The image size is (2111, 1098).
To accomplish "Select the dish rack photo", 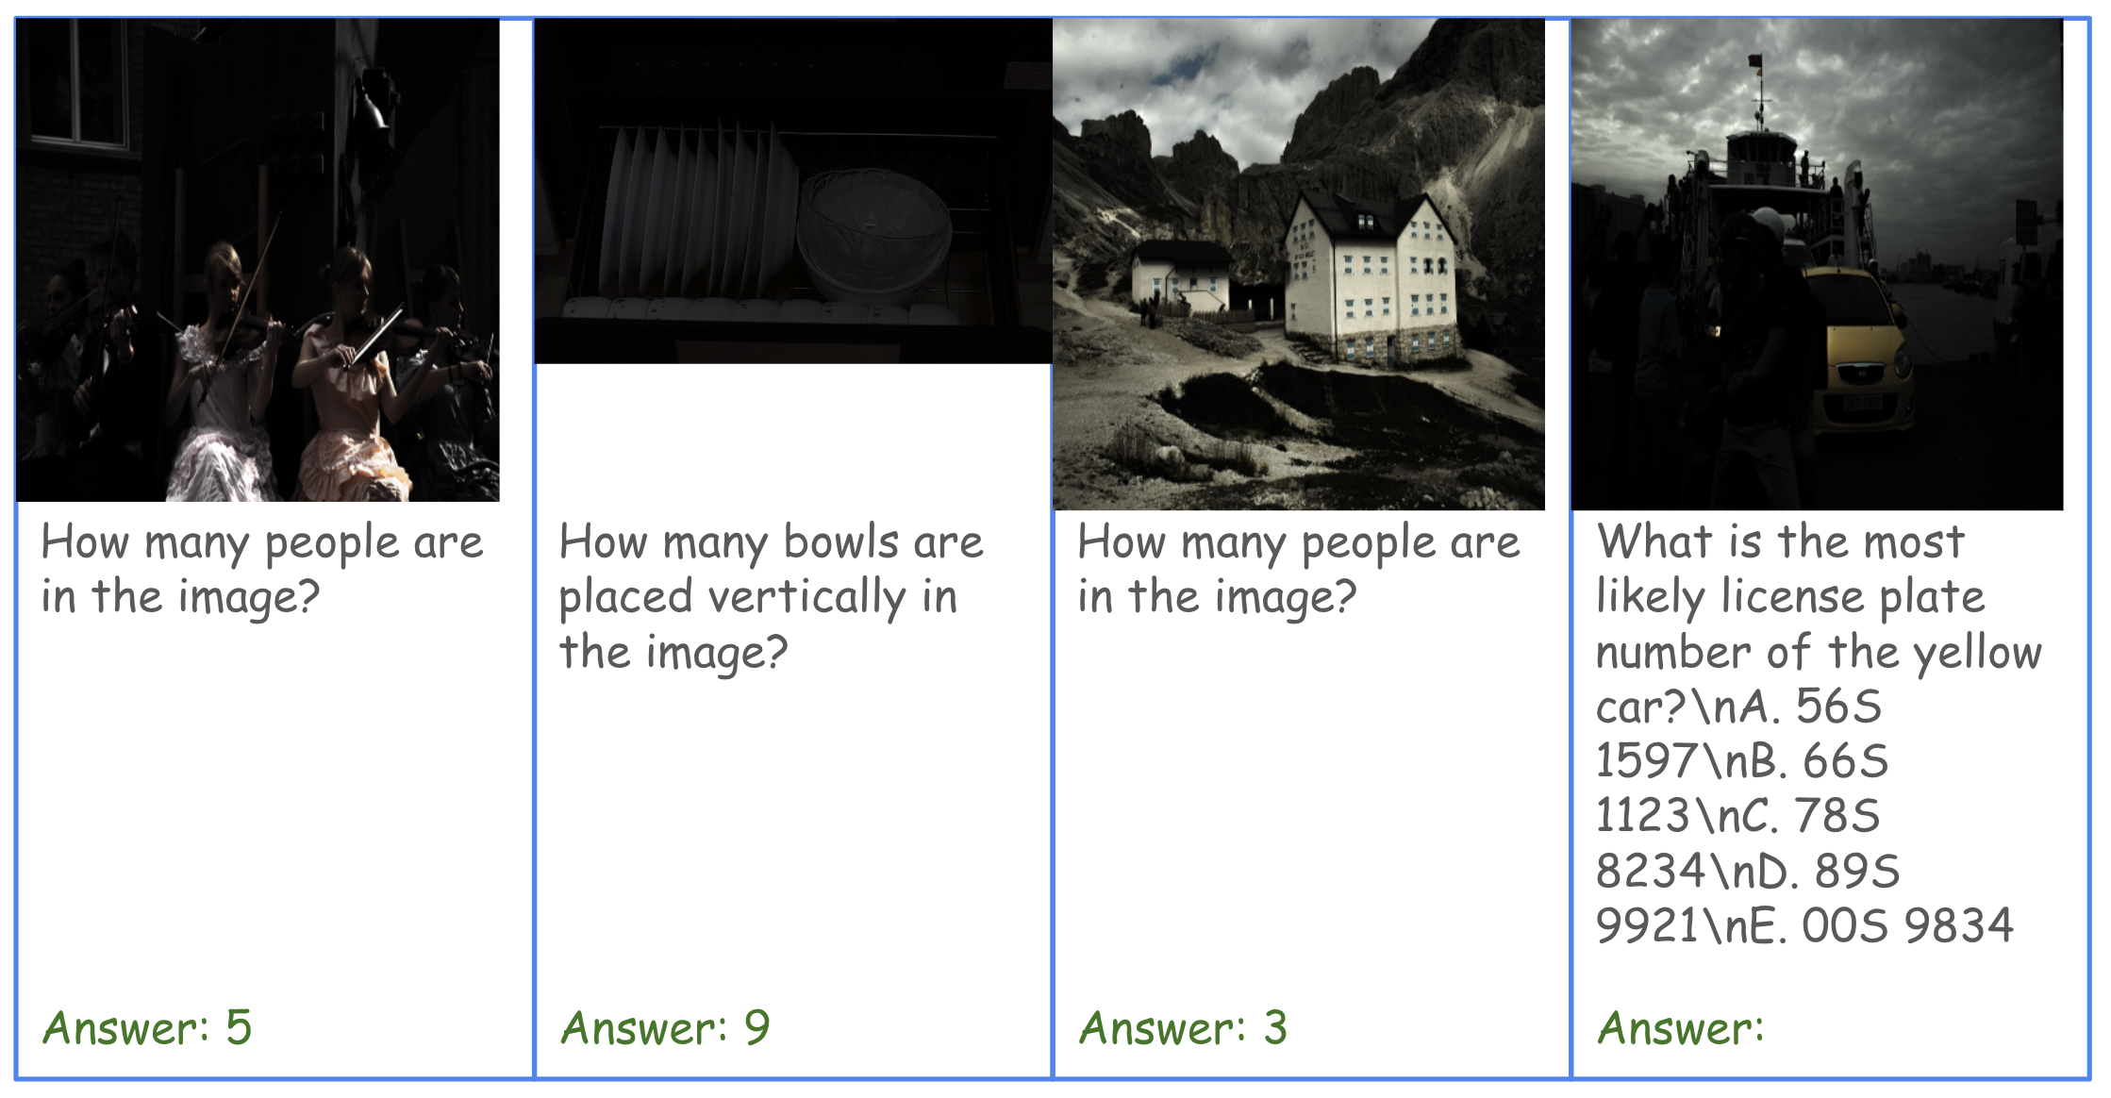I will (x=792, y=191).
